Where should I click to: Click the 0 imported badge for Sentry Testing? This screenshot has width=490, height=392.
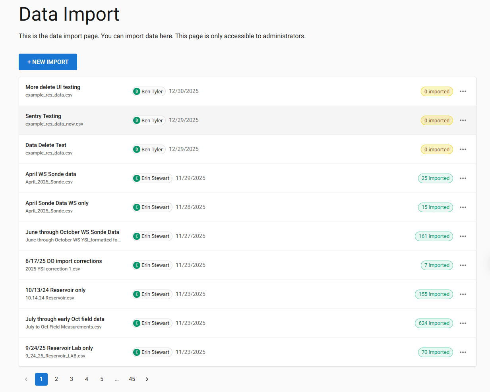[437, 120]
